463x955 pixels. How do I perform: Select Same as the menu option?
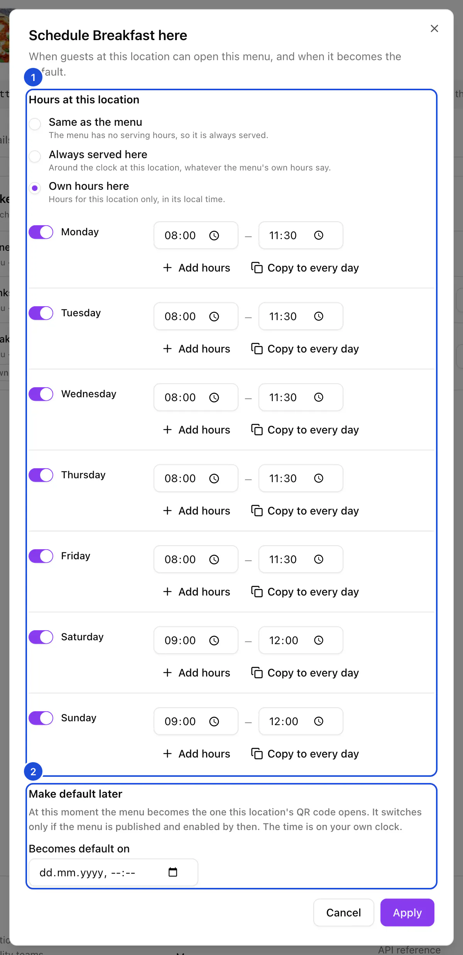tap(35, 124)
